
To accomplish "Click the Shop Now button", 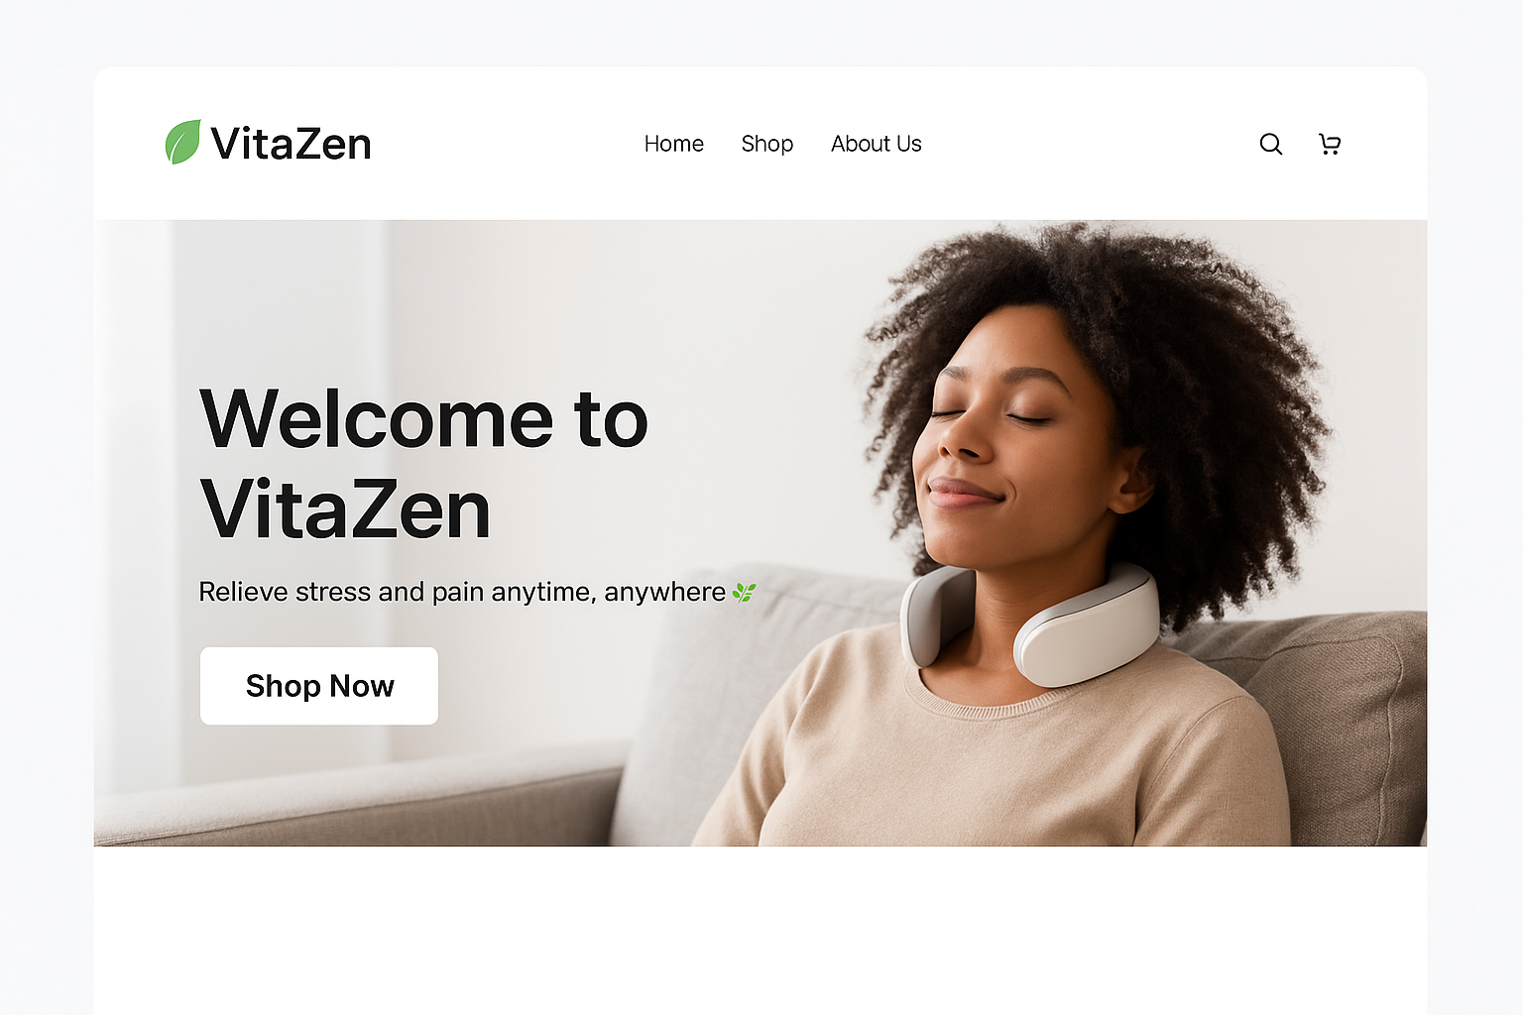I will [x=319, y=686].
